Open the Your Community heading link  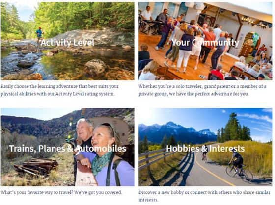pos(205,43)
